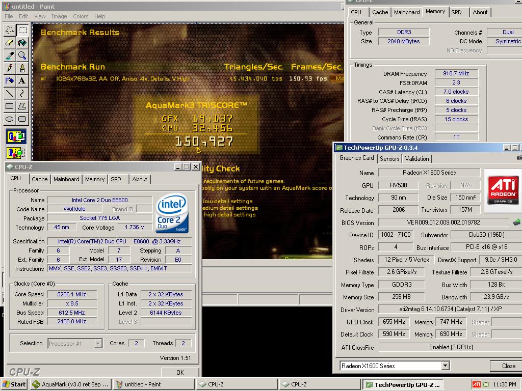Open Memory tab in front CPU-Z window
Viewport: 522px width, 391px height.
coord(94,179)
